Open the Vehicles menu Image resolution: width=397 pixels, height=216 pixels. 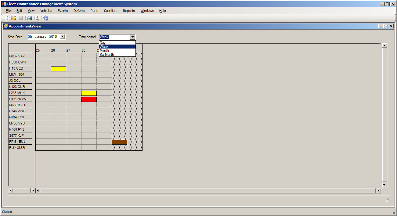46,11
